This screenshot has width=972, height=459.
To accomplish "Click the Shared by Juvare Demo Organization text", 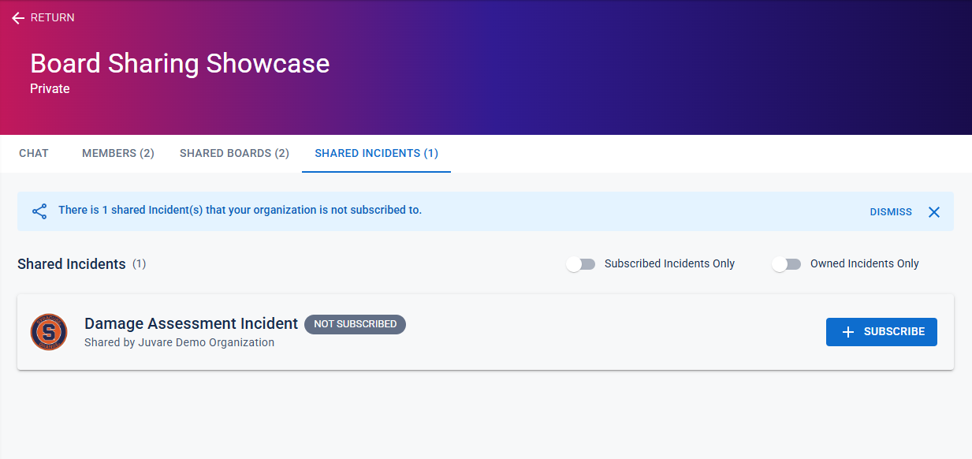I will pos(179,342).
